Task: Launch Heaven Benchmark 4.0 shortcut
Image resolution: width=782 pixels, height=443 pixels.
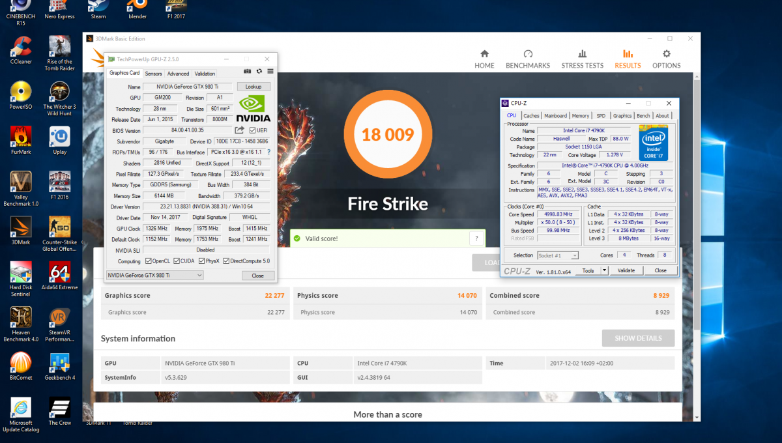Action: (x=21, y=324)
